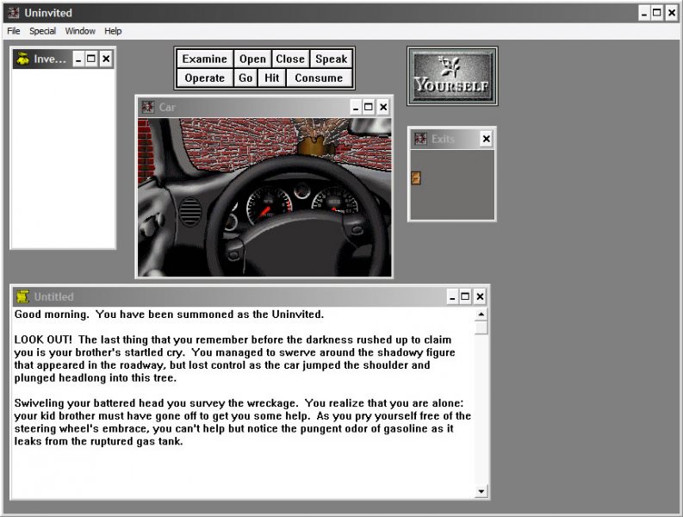
Task: Maximize the Inventory window
Action: [91, 59]
